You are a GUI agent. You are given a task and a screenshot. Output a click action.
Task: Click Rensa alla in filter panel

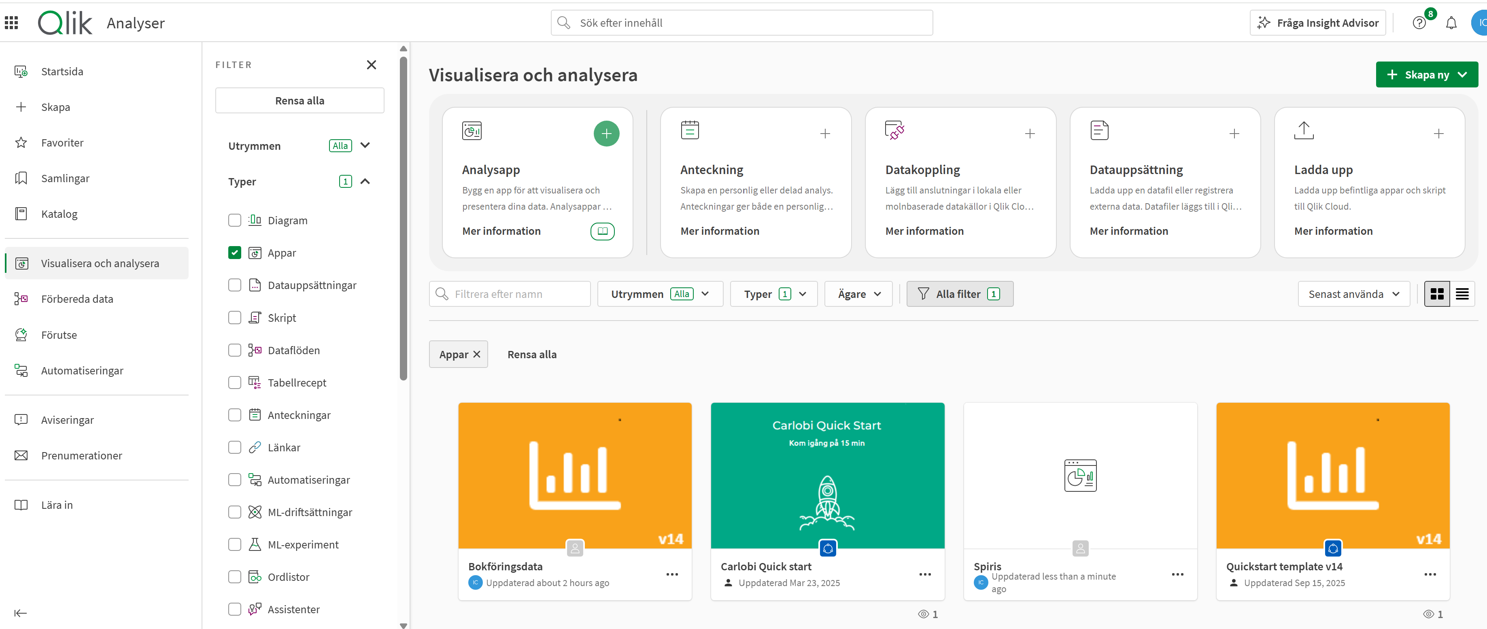pos(300,101)
